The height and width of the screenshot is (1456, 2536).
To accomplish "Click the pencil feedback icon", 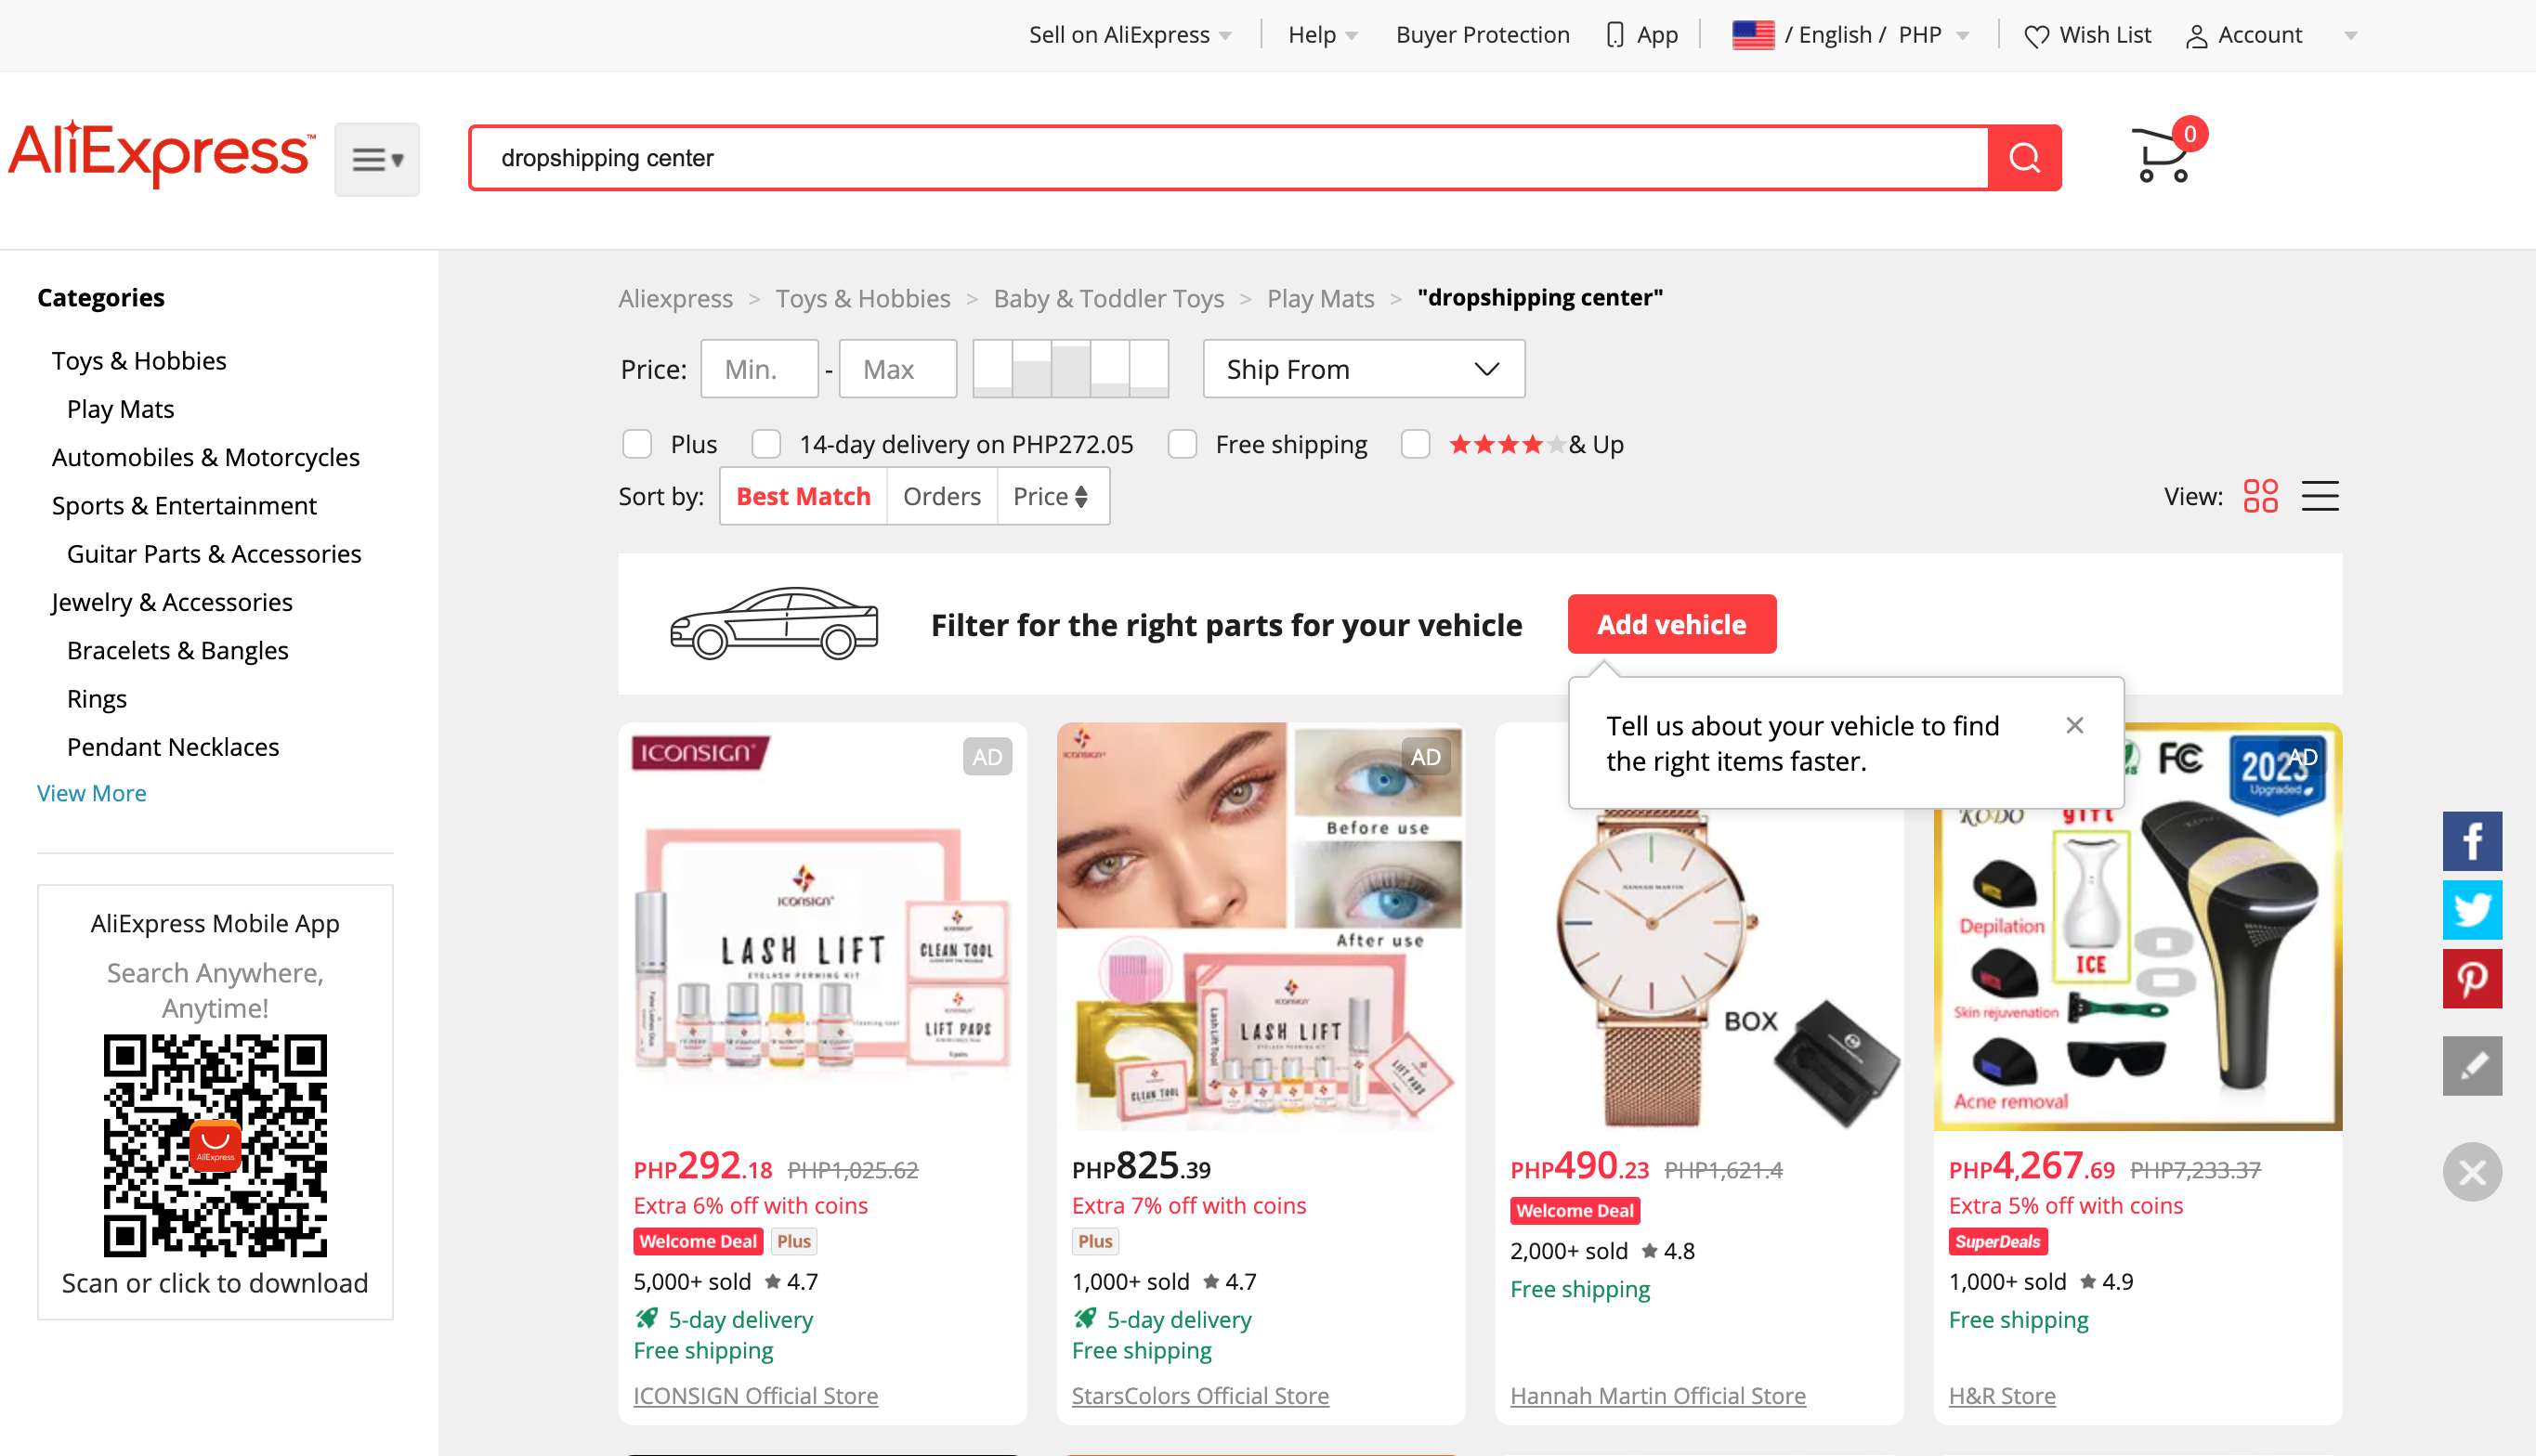I will 2471,1065.
